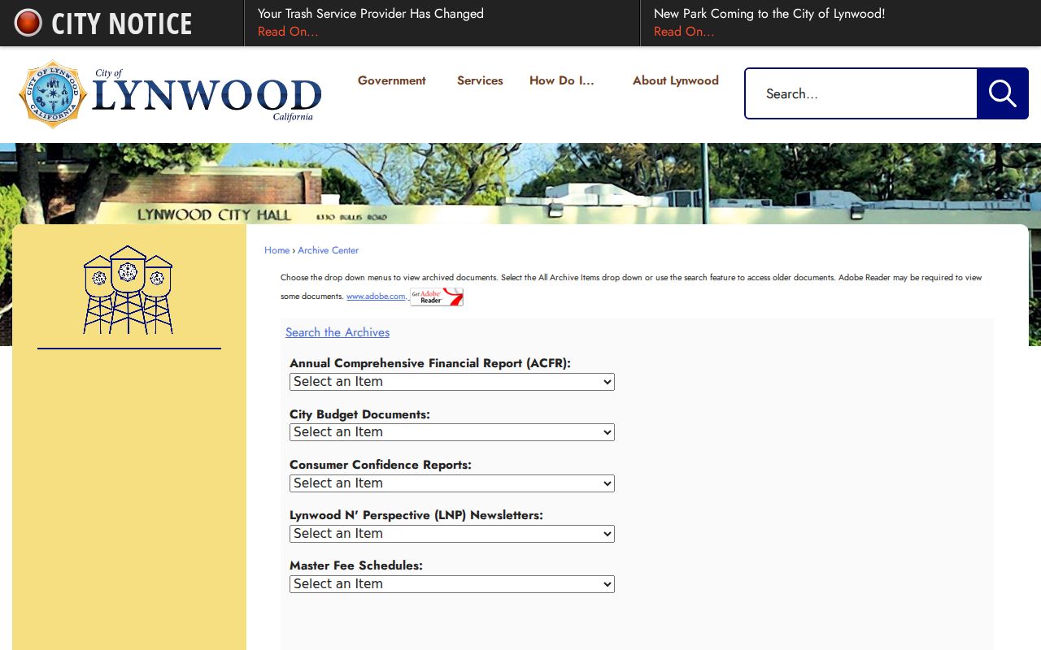
Task: Click the Get Adobe Reader badge
Action: pos(437,297)
